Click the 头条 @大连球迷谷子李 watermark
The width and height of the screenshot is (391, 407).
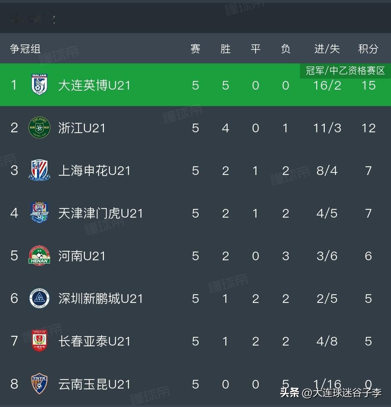tap(331, 393)
